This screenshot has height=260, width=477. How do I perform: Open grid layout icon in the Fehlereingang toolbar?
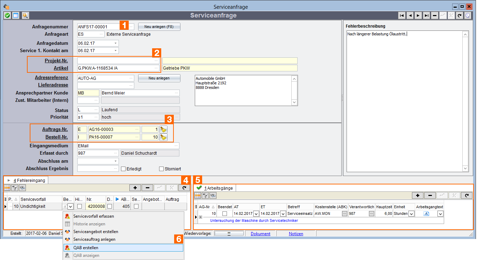pyautogui.click(x=7, y=188)
